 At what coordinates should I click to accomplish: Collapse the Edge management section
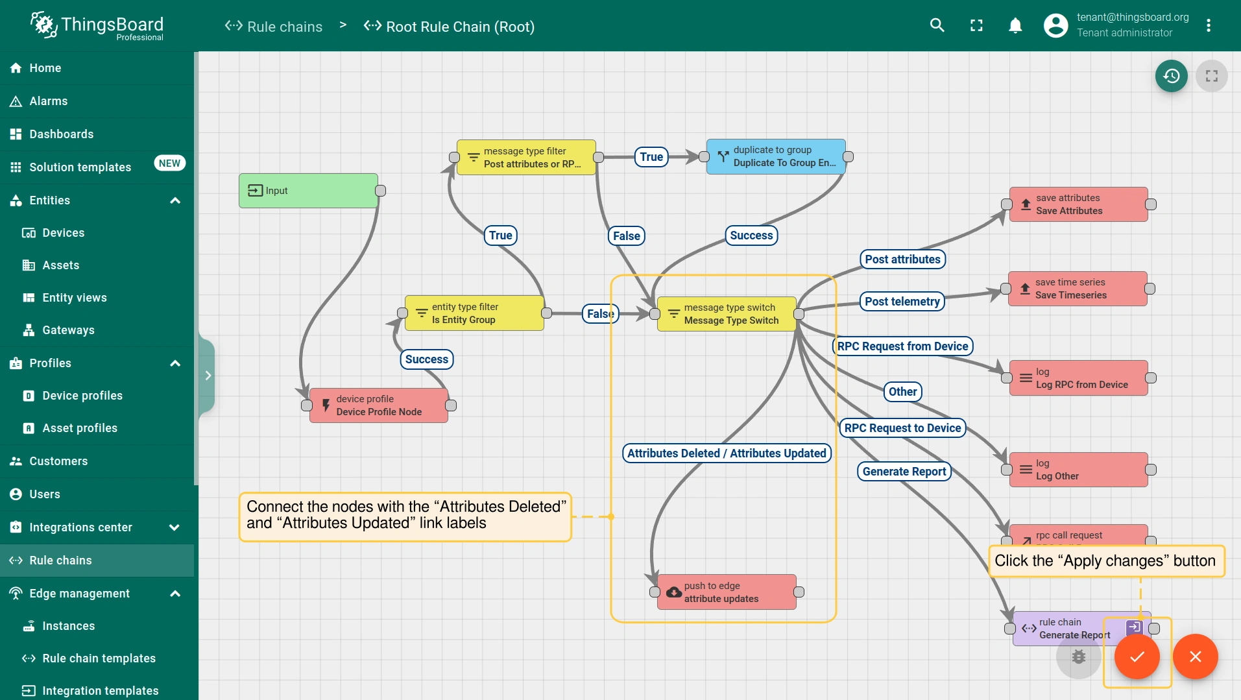pyautogui.click(x=175, y=594)
